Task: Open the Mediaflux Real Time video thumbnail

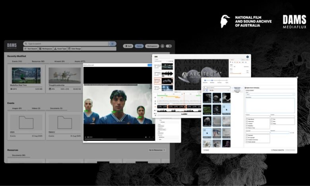Action: pos(26,76)
